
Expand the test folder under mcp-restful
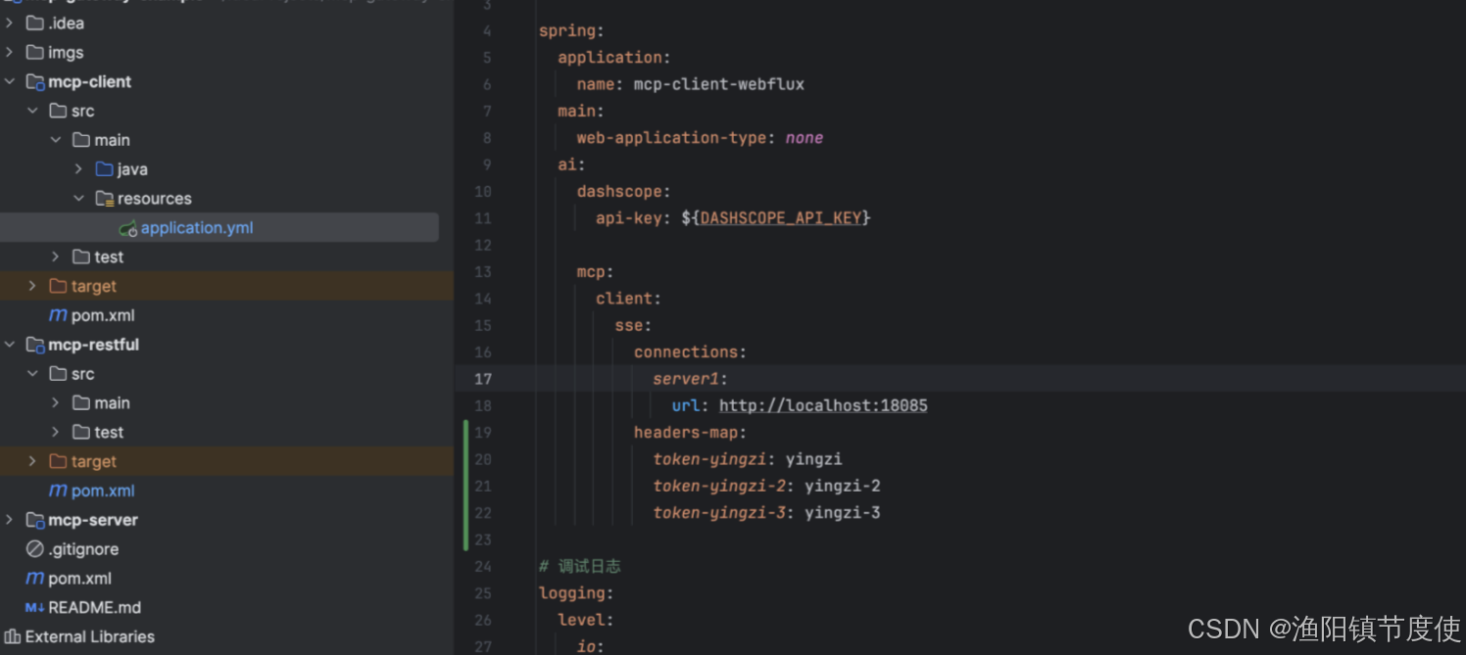[x=56, y=432]
